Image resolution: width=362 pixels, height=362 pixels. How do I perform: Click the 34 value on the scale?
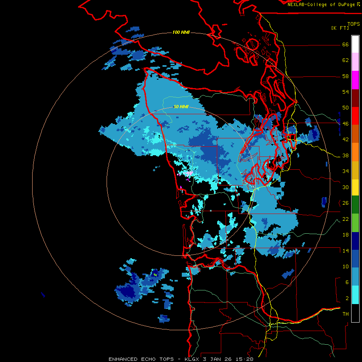(x=346, y=171)
